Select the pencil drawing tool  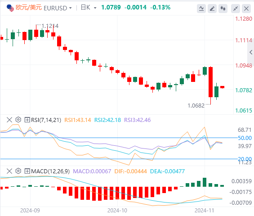pos(212,9)
